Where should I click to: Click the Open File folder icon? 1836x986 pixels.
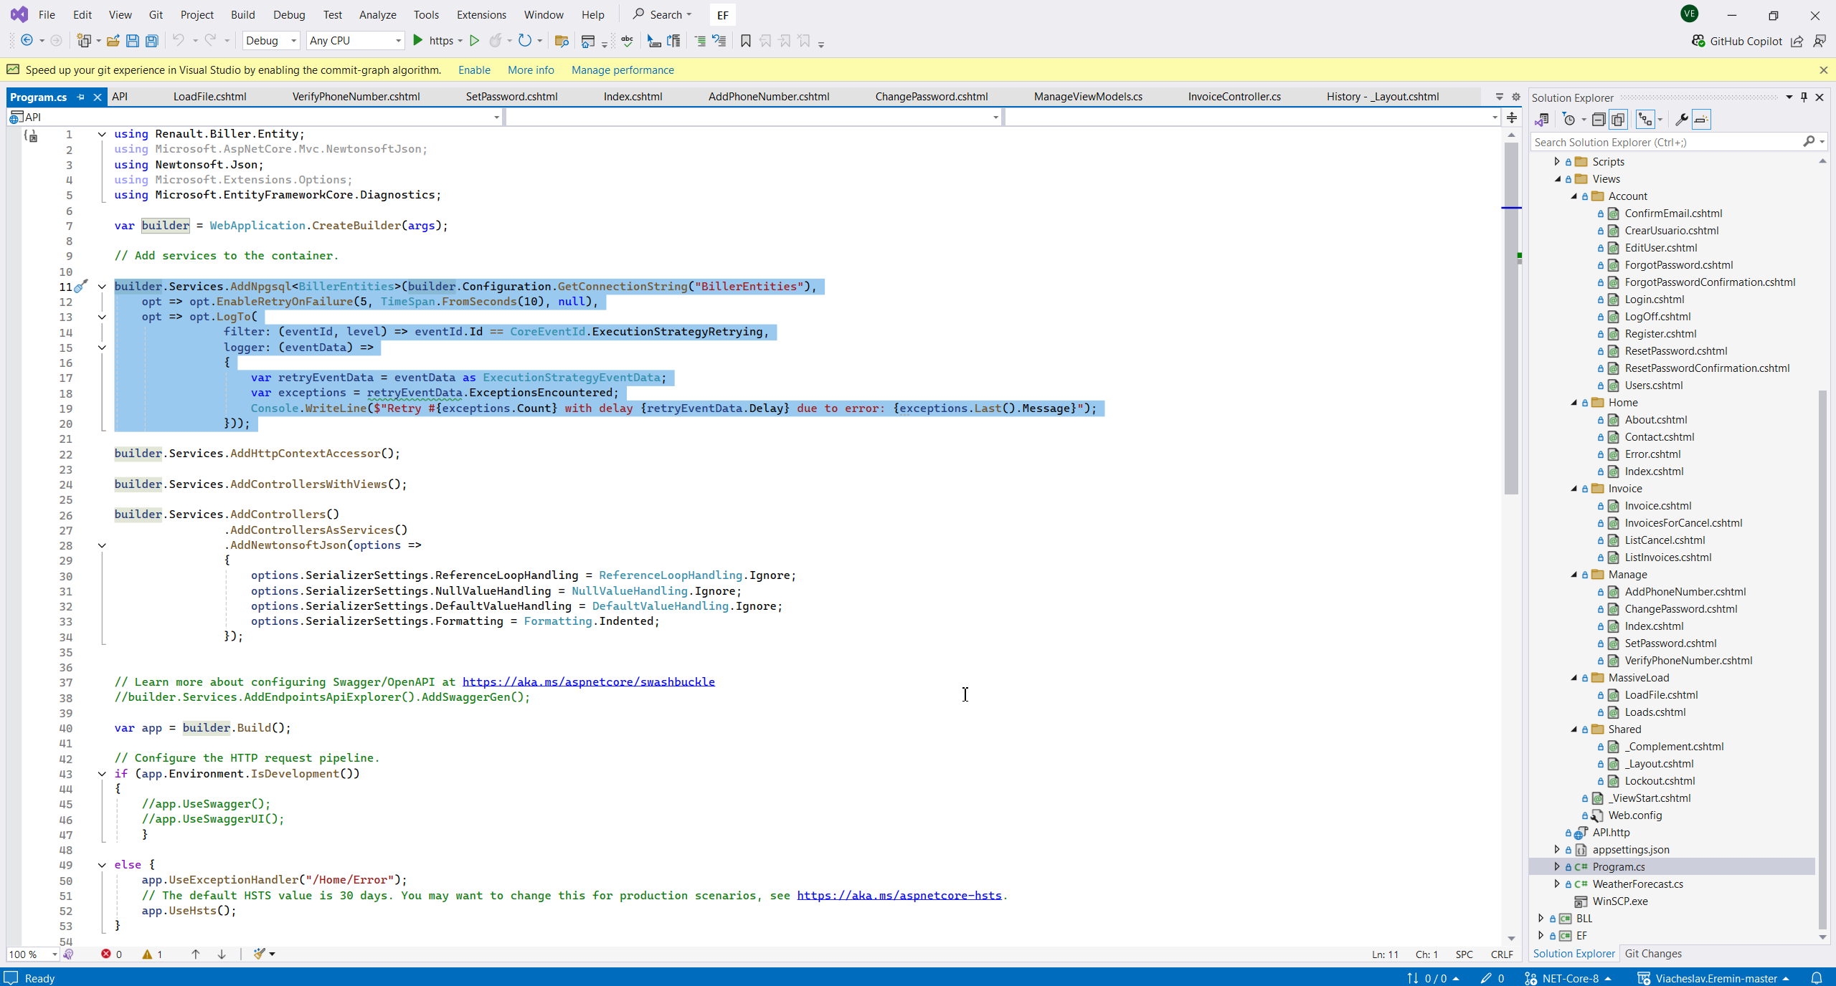pos(113,41)
